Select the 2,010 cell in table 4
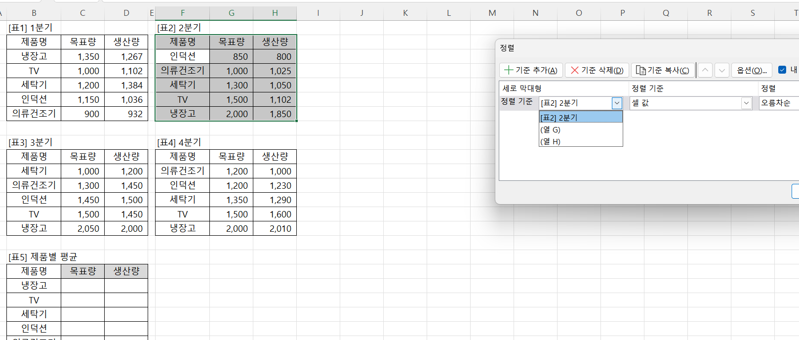The width and height of the screenshot is (799, 340). click(x=275, y=228)
